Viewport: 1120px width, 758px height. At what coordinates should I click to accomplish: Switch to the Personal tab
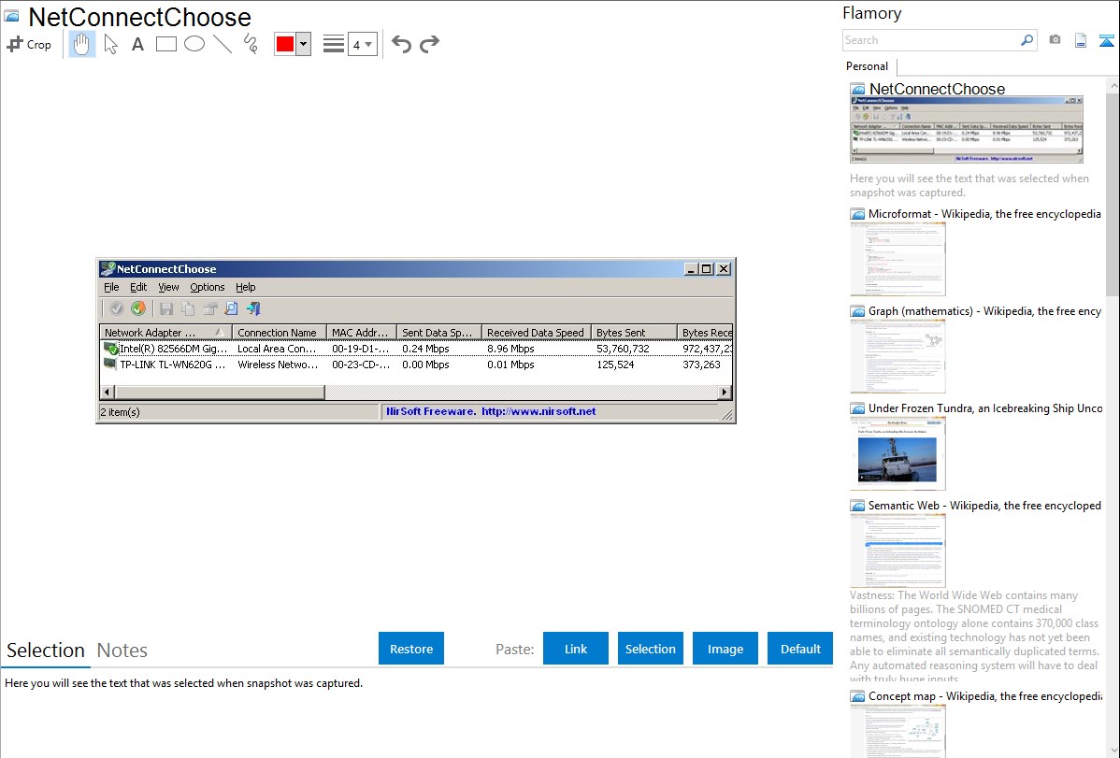coord(867,65)
